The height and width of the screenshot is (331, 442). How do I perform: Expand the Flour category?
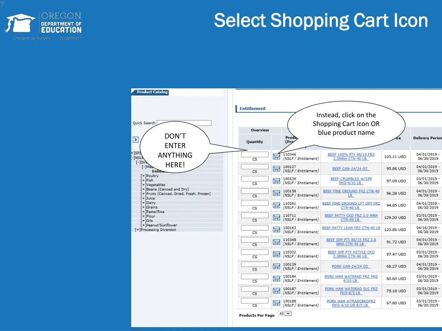[x=143, y=216]
